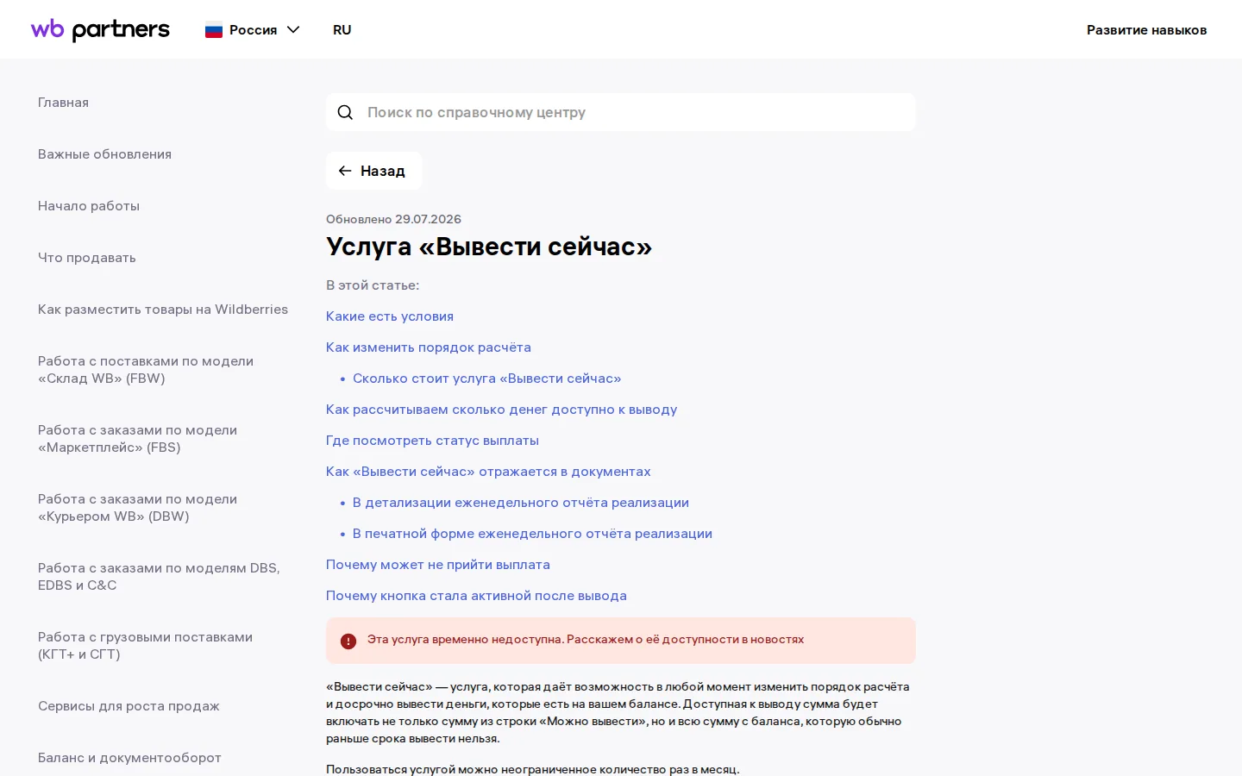Open Развитие навыков in the header
Viewport: 1242px width, 776px height.
click(x=1146, y=30)
